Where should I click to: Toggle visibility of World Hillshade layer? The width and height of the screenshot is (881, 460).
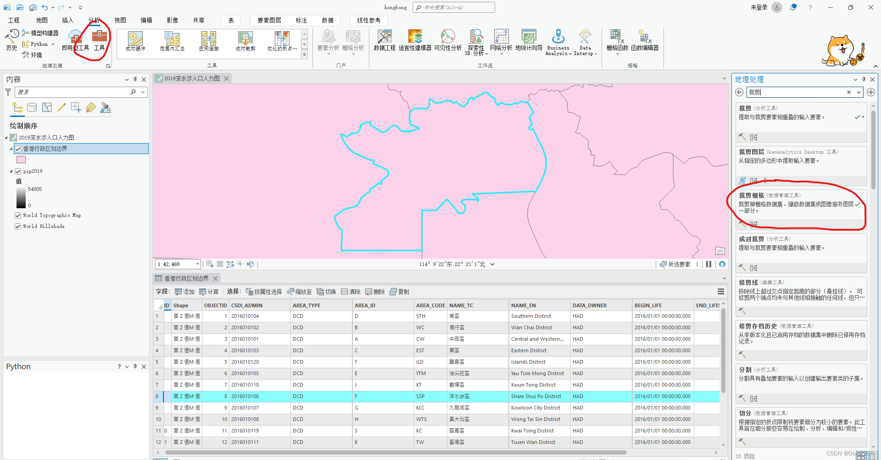pos(18,227)
